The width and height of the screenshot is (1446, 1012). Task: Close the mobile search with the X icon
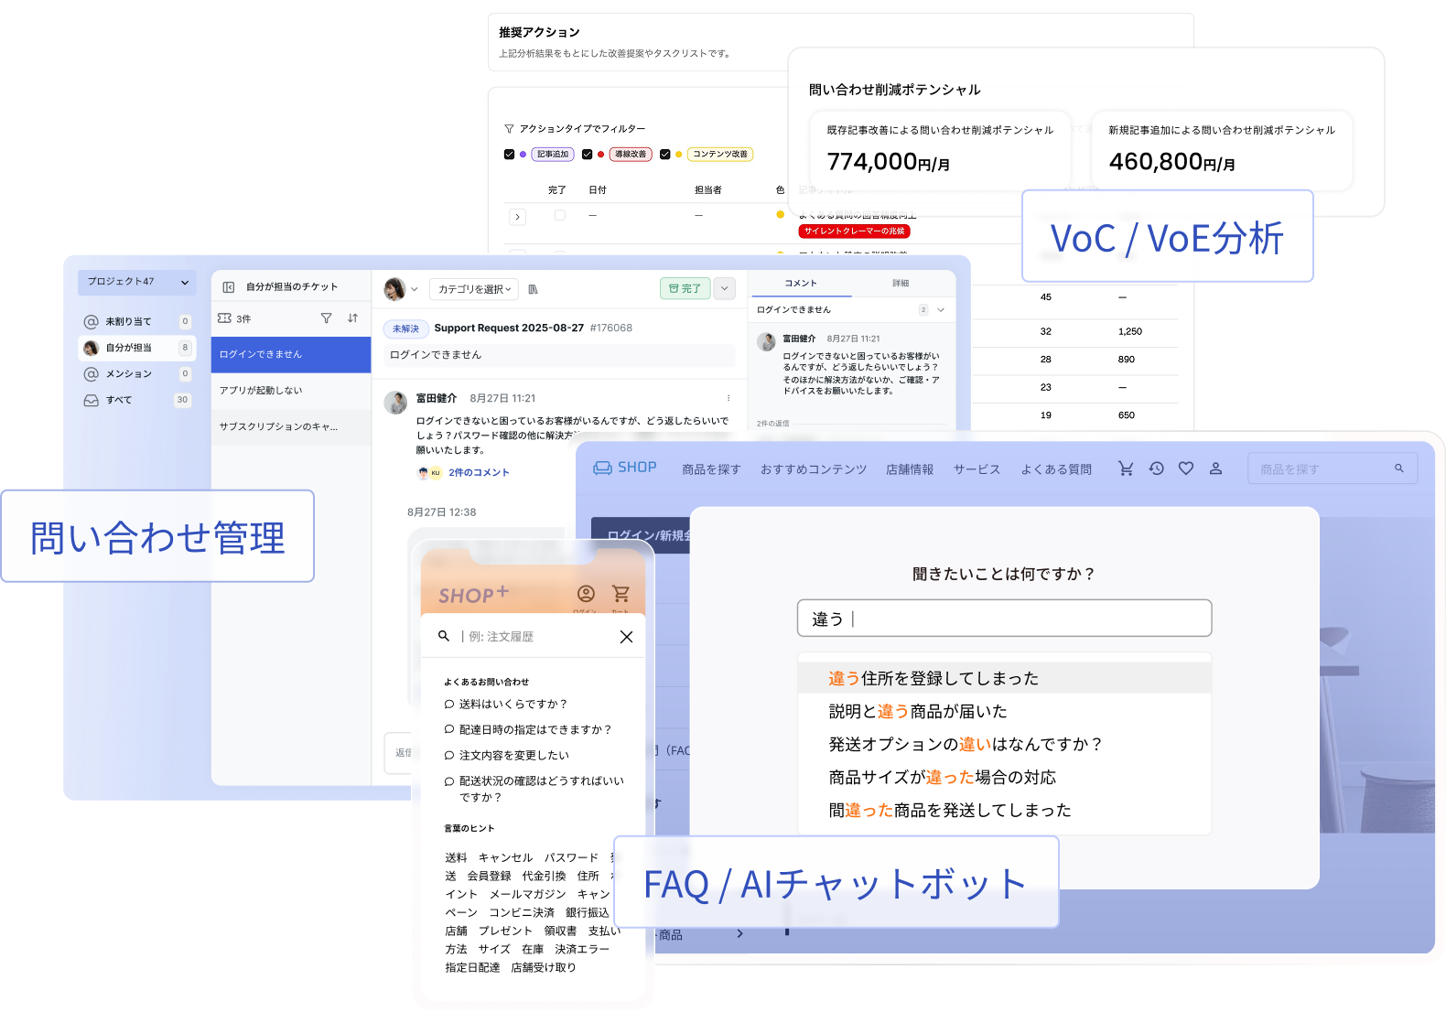pos(626,637)
